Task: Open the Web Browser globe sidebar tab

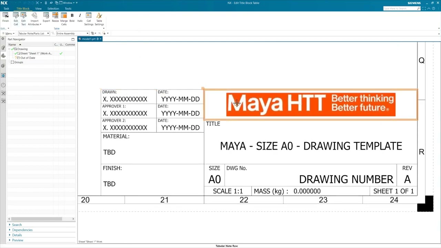Action: 3,75
